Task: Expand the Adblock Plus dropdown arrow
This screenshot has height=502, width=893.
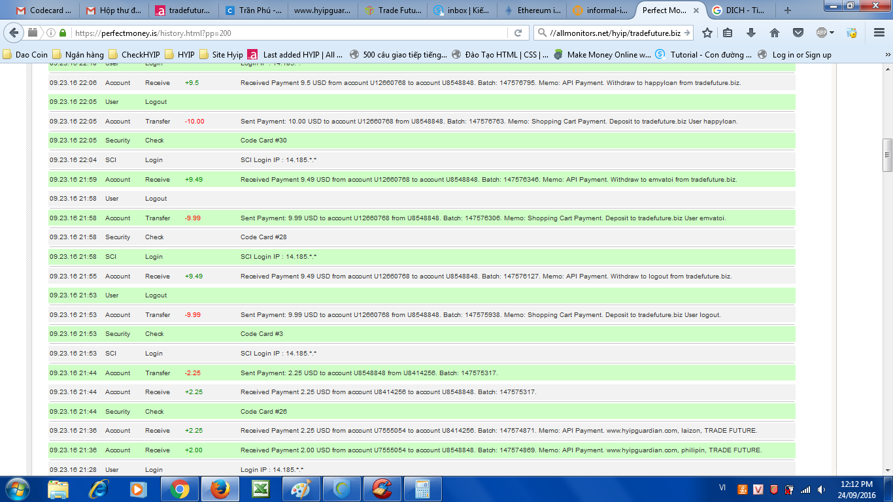Action: (x=832, y=33)
